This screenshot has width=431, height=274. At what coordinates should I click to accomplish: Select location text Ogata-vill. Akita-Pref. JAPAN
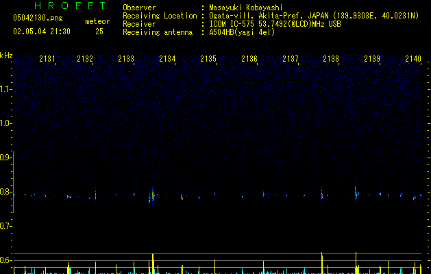[269, 16]
